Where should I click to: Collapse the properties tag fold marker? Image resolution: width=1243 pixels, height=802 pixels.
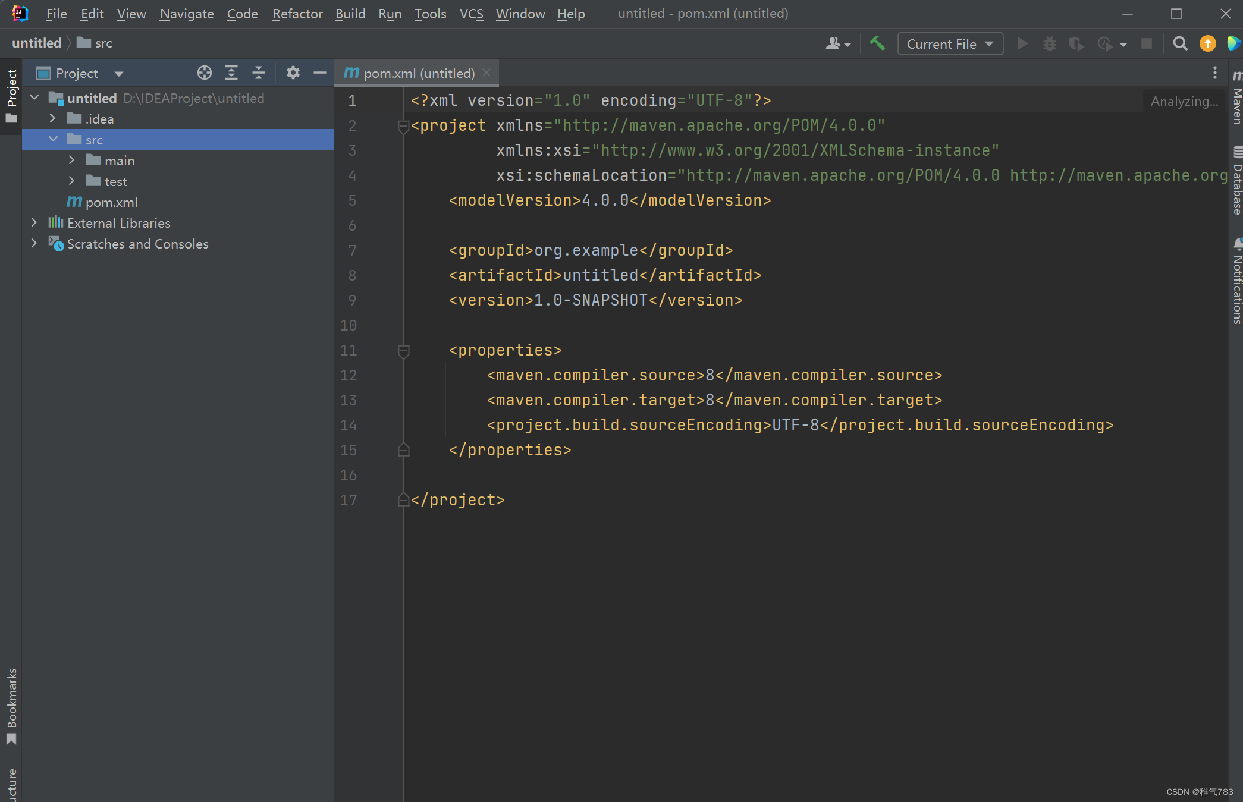coord(403,351)
